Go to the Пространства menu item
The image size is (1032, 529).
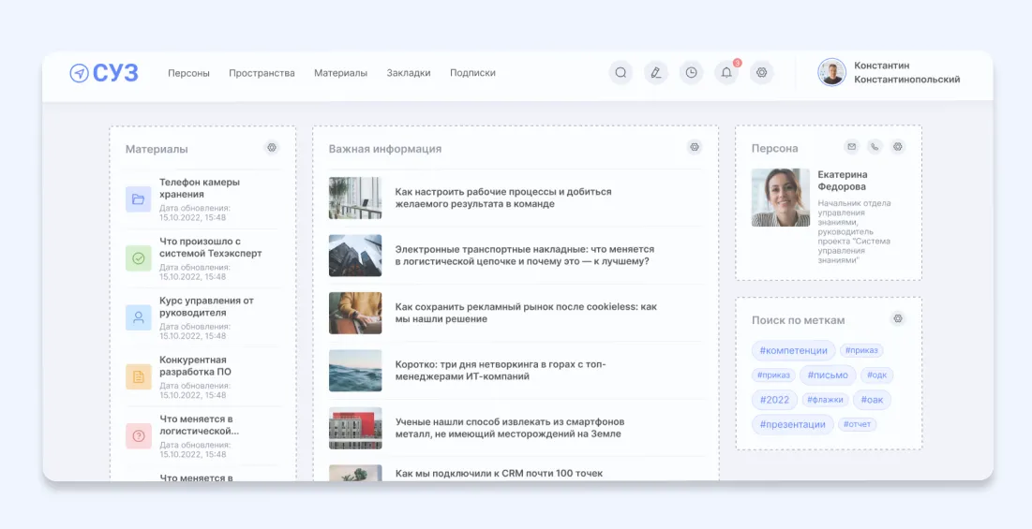tap(262, 73)
